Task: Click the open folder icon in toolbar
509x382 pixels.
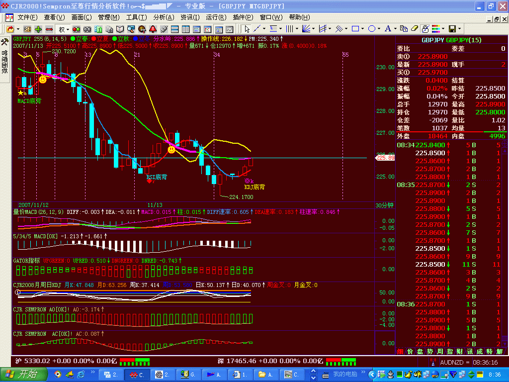Action: coord(10,29)
